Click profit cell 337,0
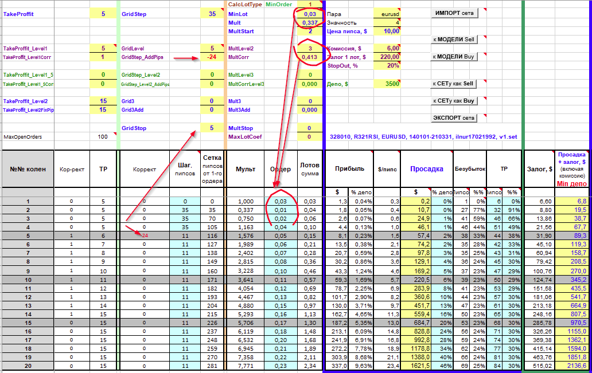592x373 pixels. point(337,366)
